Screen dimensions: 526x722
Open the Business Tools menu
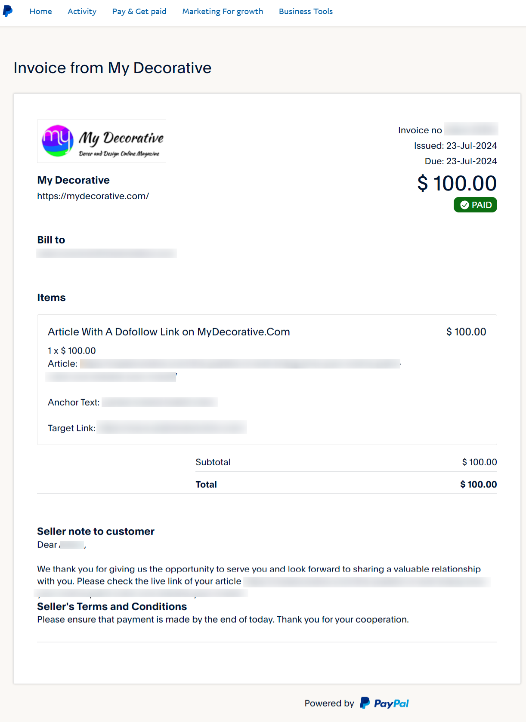point(306,12)
